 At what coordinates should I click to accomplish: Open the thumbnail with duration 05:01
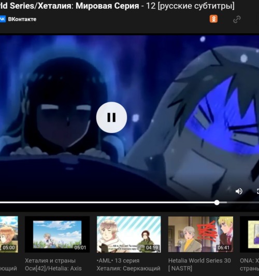coord(57,234)
